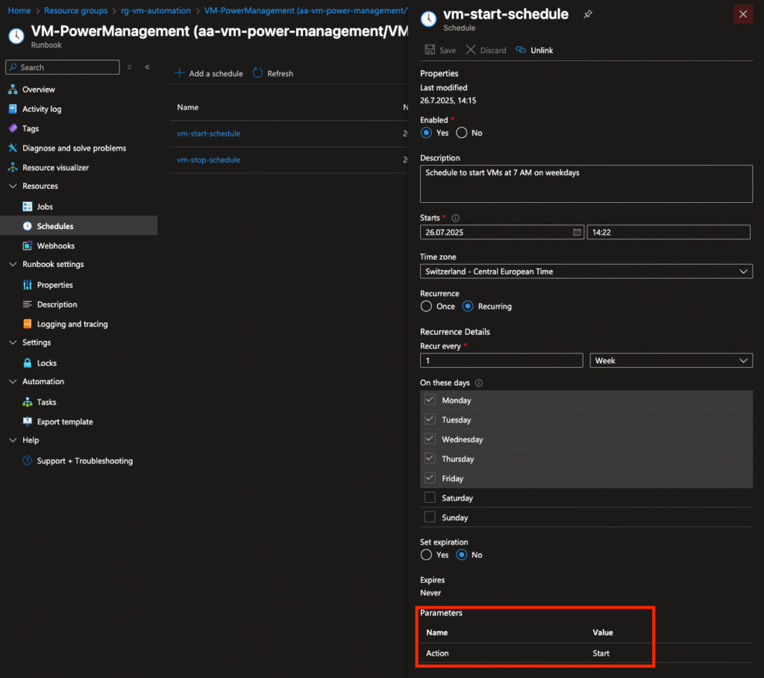Uncheck the Tuesday checkbox
Viewport: 764px width, 678px height.
430,419
